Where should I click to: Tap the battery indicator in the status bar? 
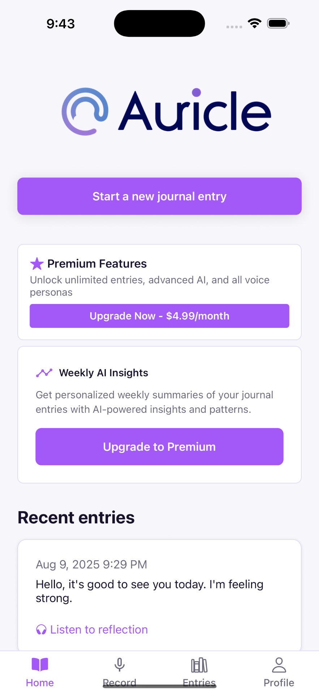coord(278,23)
